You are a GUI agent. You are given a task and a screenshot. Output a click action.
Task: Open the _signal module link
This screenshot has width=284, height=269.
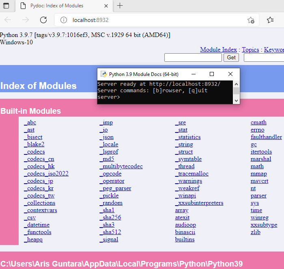pos(109,239)
